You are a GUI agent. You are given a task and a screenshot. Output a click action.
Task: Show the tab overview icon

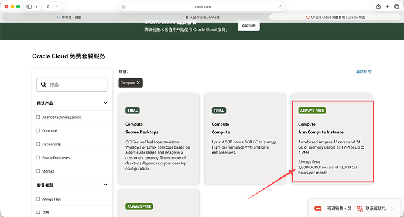point(396,6)
